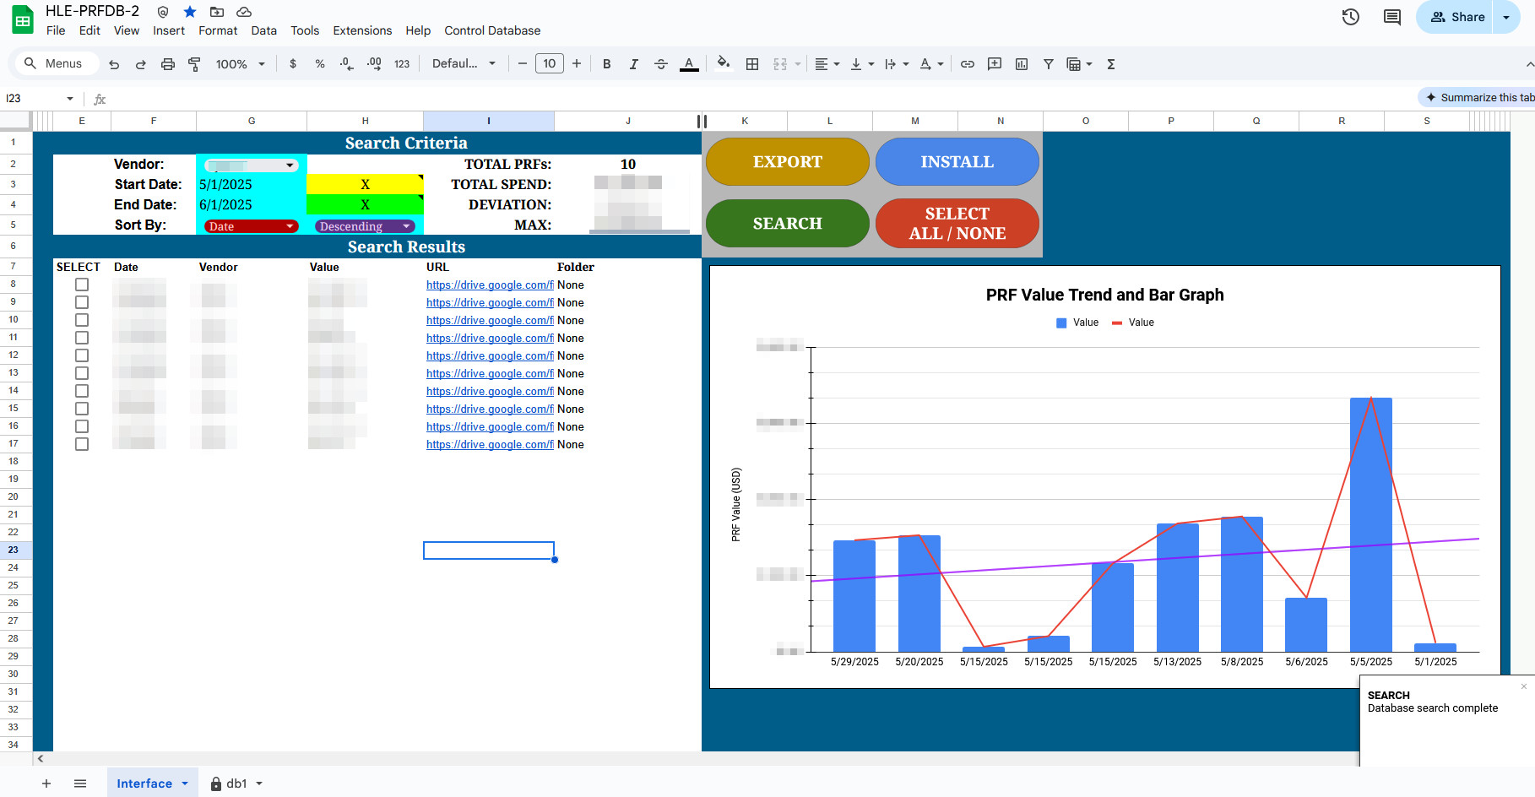The height and width of the screenshot is (797, 1535).
Task: Open the Text color picker
Action: 689,64
